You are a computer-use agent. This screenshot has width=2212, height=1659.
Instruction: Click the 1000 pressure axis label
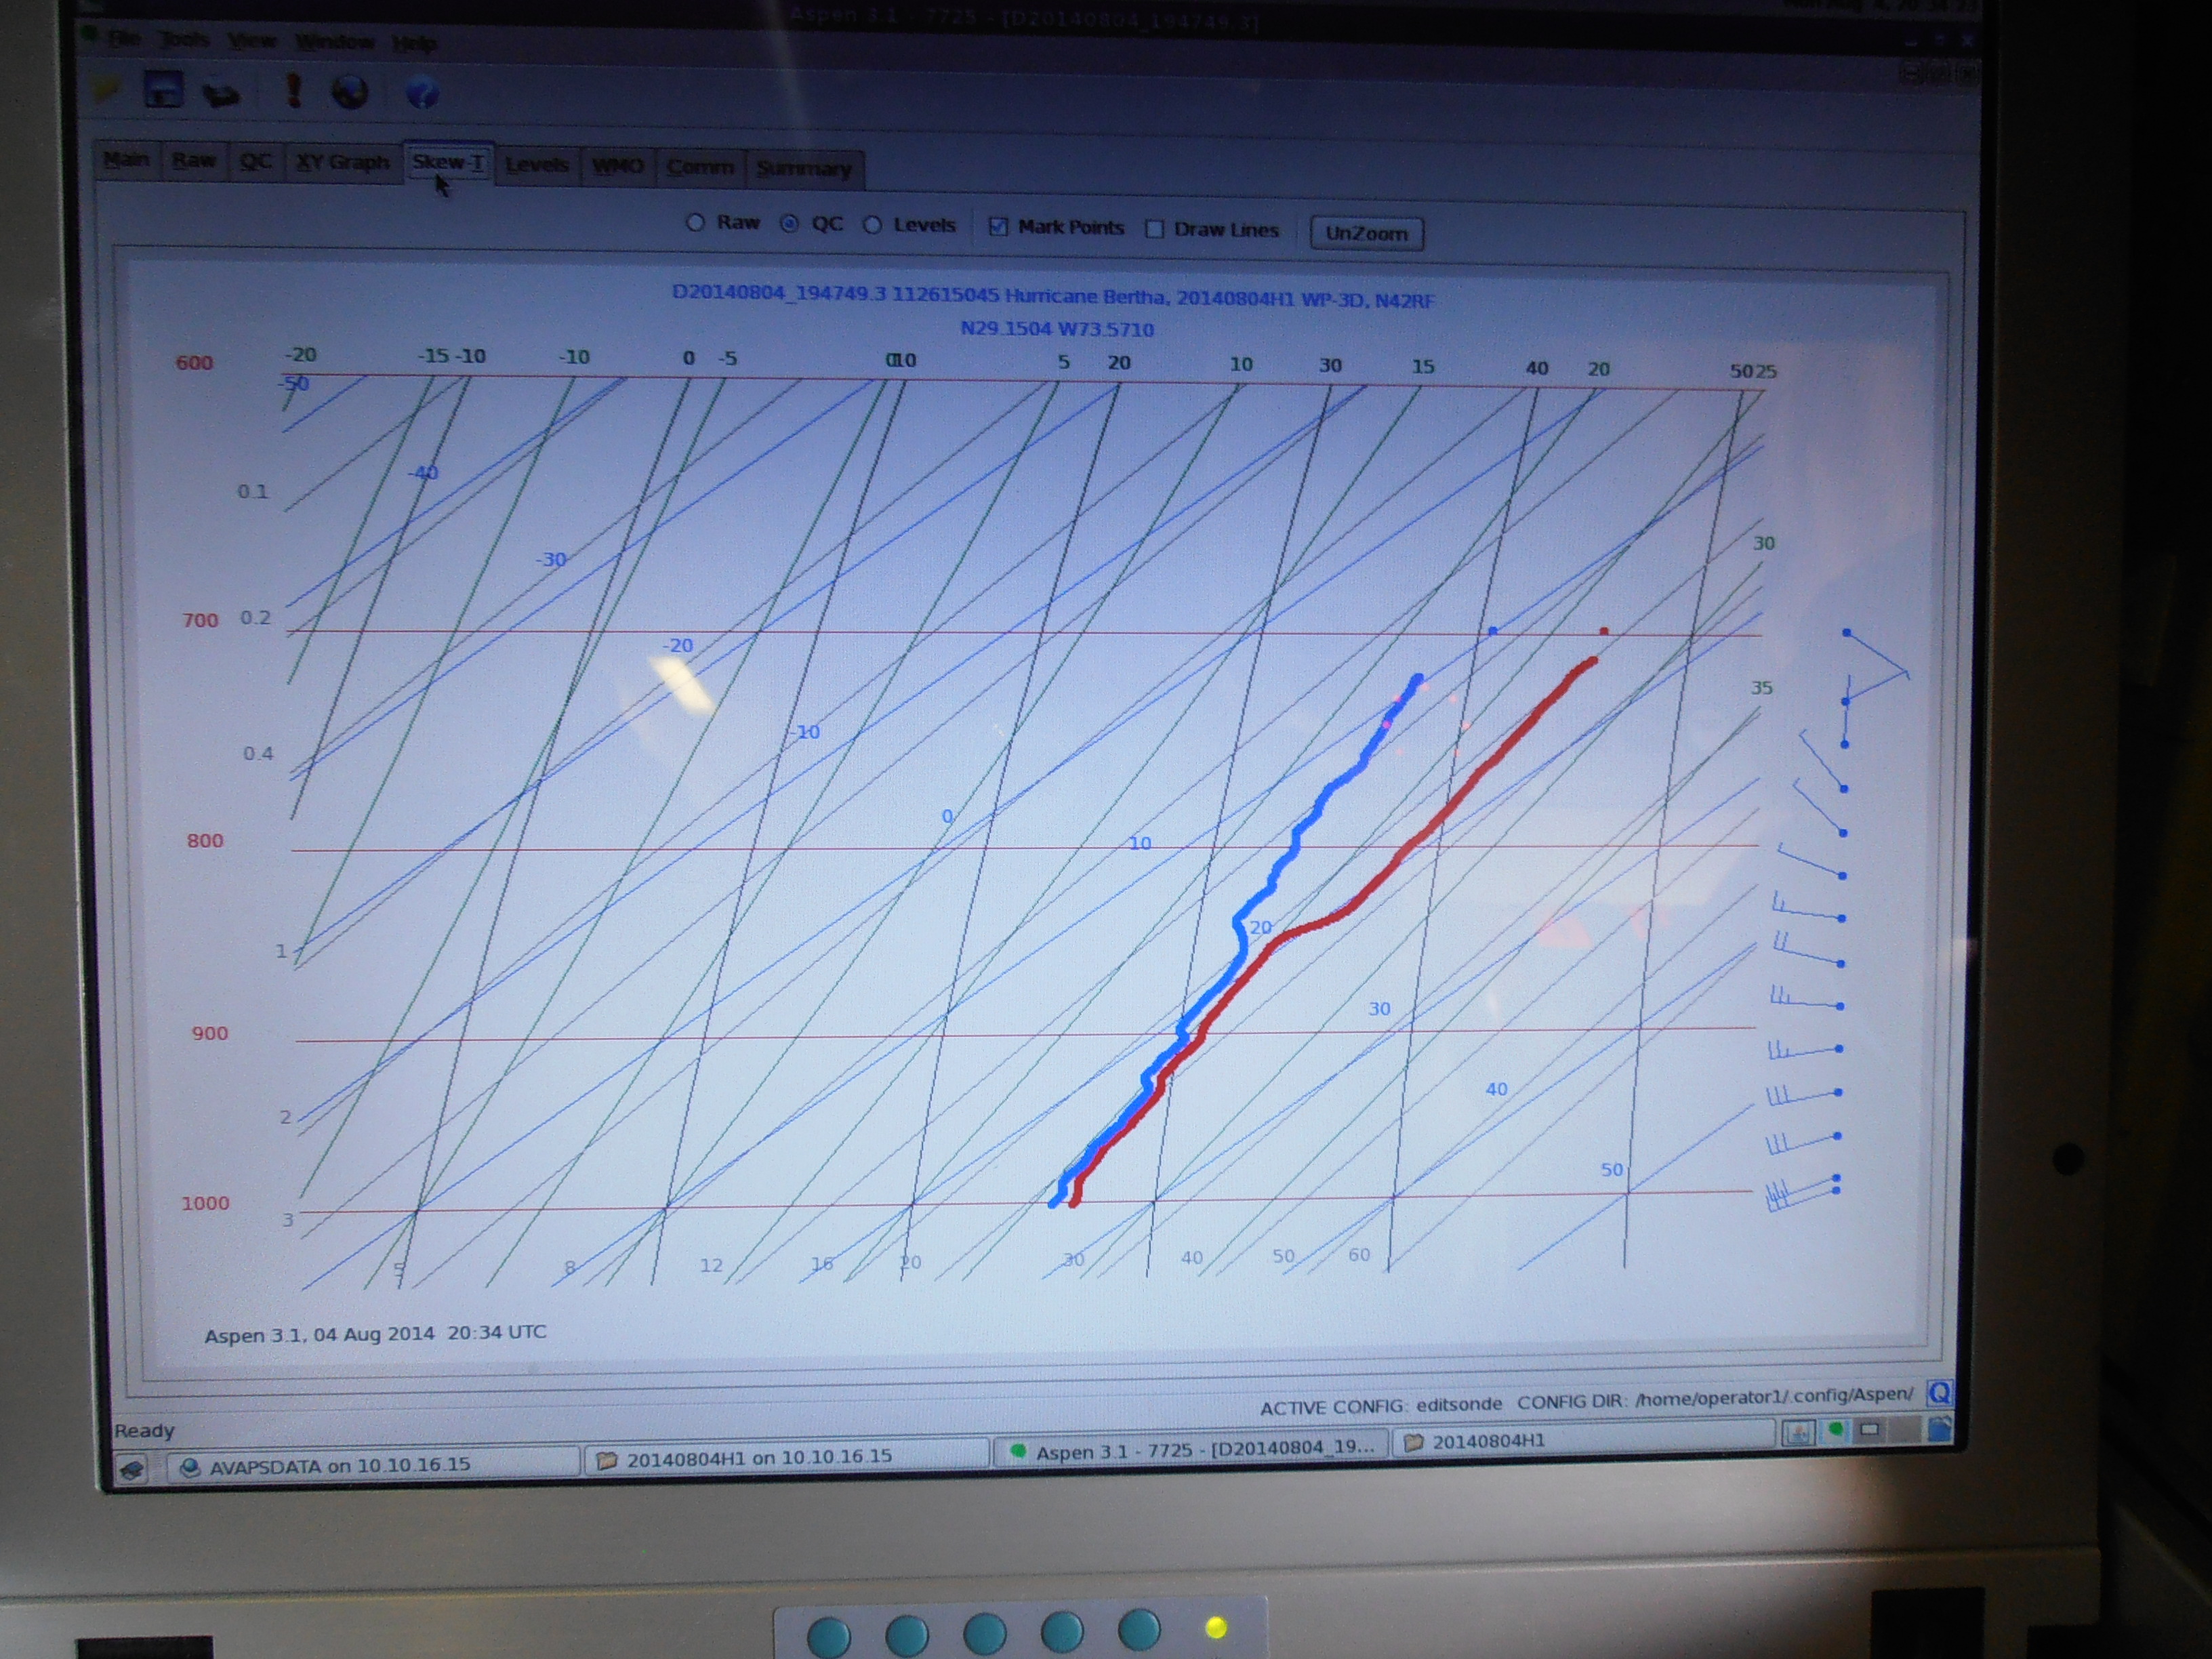(205, 1203)
